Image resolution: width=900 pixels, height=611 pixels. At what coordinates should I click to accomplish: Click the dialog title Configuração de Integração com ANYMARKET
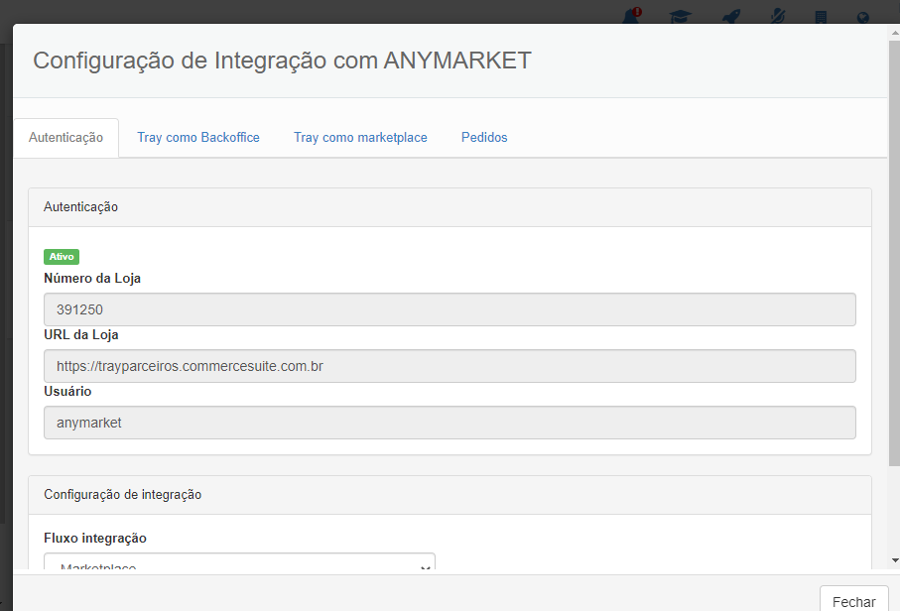[x=283, y=61]
